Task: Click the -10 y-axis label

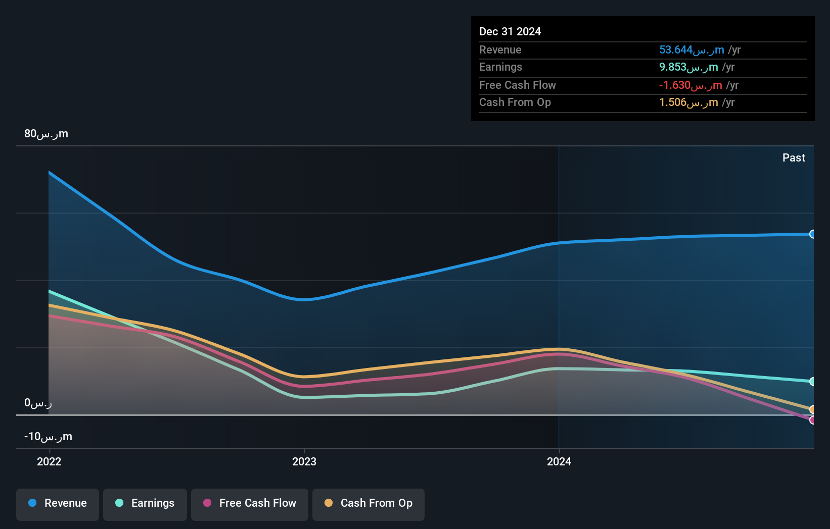Action: 48,437
